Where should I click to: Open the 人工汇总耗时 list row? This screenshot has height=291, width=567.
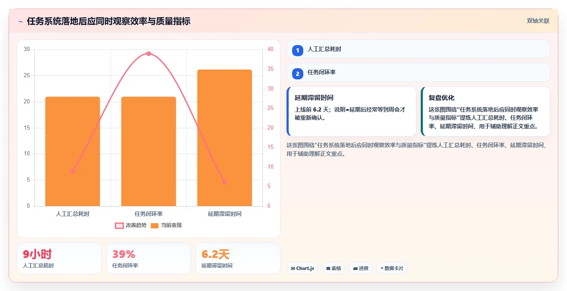pos(418,49)
